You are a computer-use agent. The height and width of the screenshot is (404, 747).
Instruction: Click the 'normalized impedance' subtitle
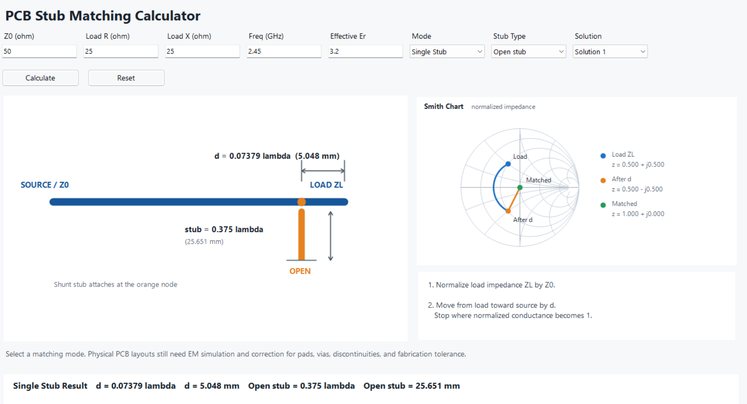click(503, 107)
